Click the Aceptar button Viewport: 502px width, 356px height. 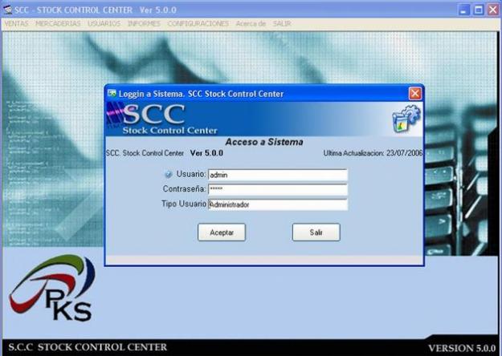222,233
